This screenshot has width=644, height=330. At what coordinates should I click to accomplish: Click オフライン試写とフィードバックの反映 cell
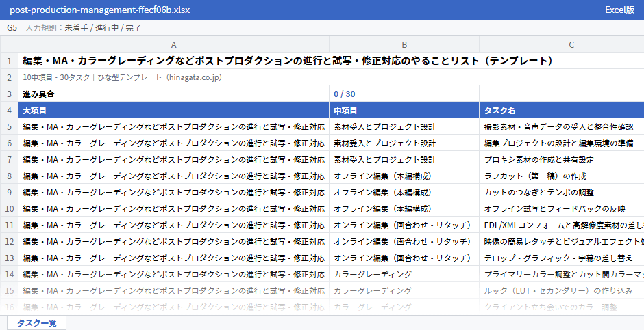[x=562, y=208]
